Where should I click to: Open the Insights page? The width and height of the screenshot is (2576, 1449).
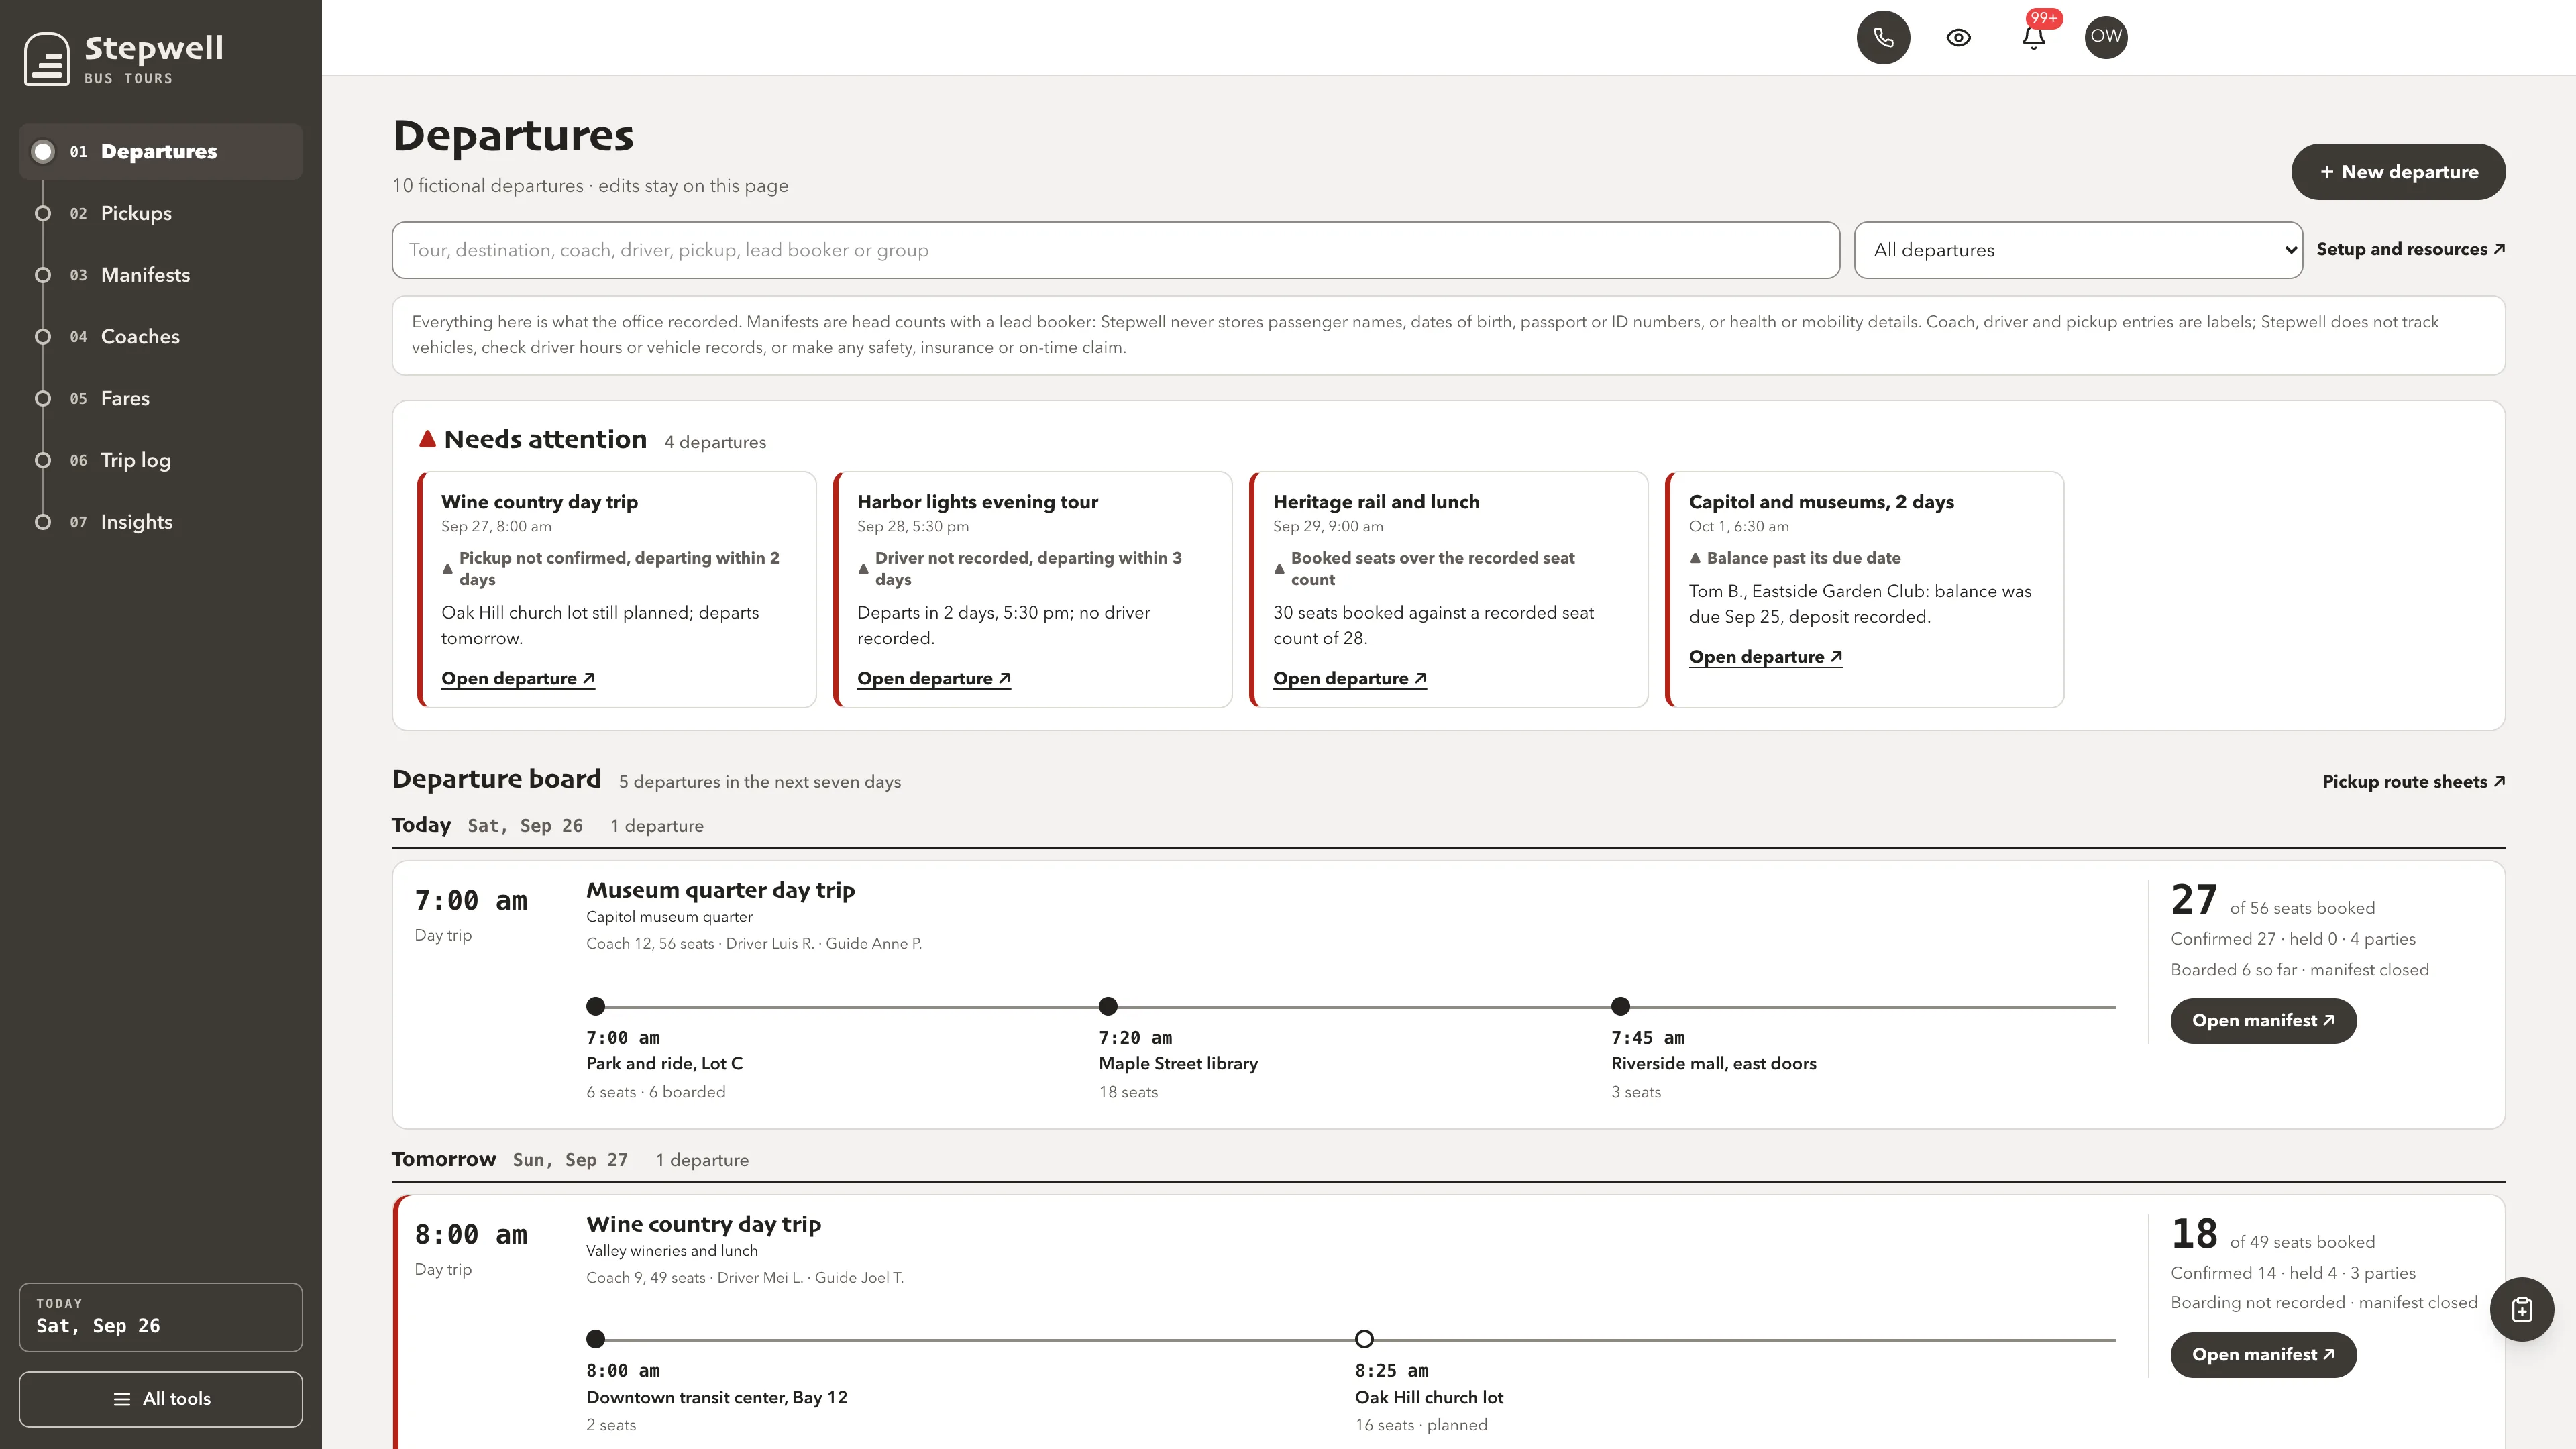136,522
